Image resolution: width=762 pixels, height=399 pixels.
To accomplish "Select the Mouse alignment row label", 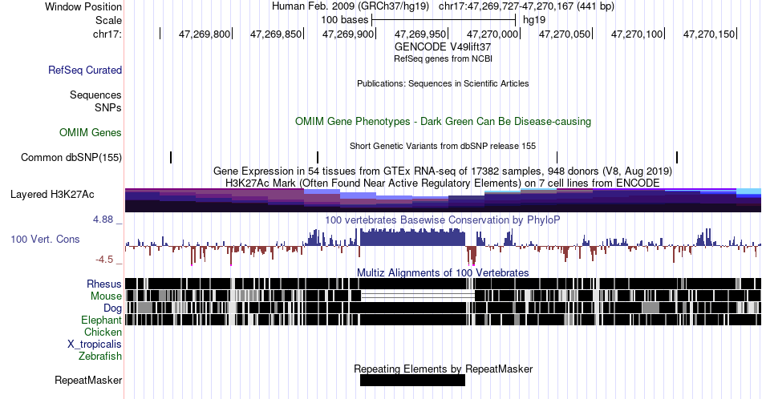I will (106, 296).
